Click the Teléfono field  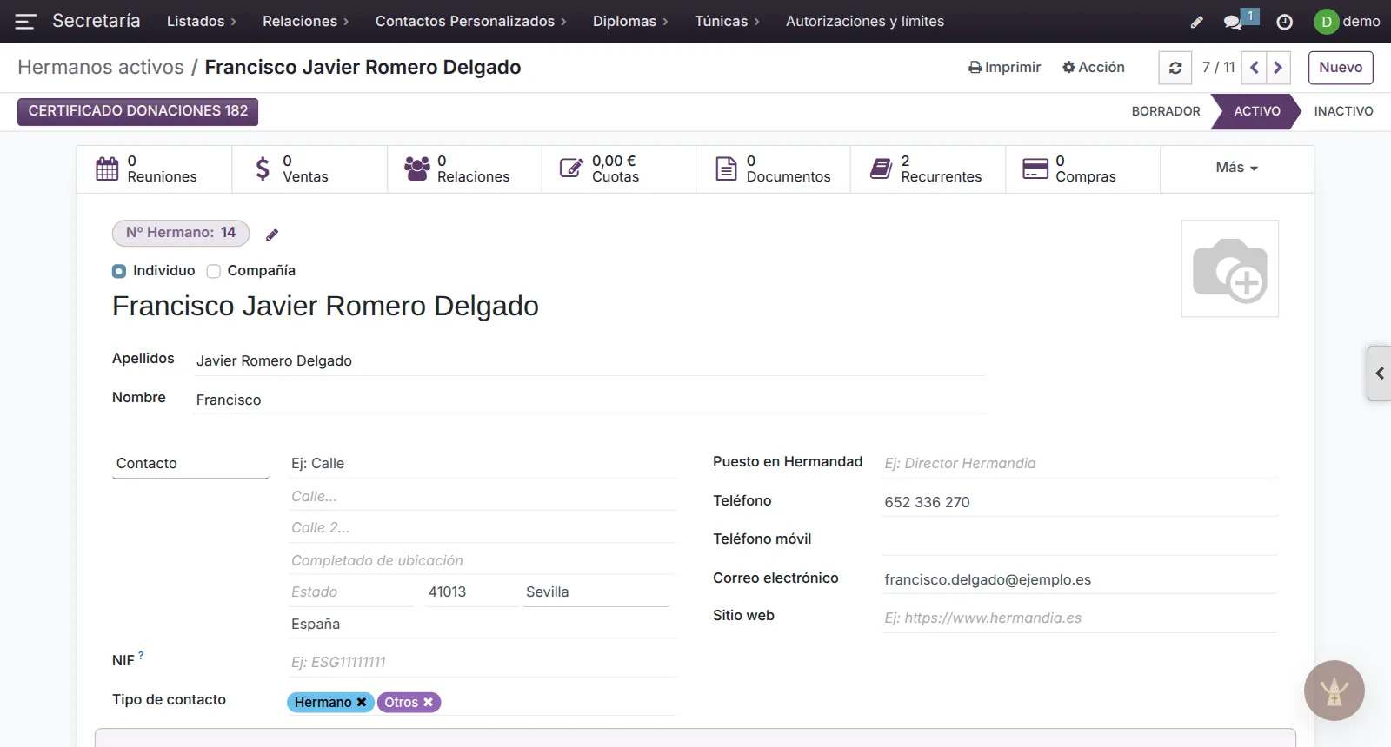pyautogui.click(x=1080, y=502)
